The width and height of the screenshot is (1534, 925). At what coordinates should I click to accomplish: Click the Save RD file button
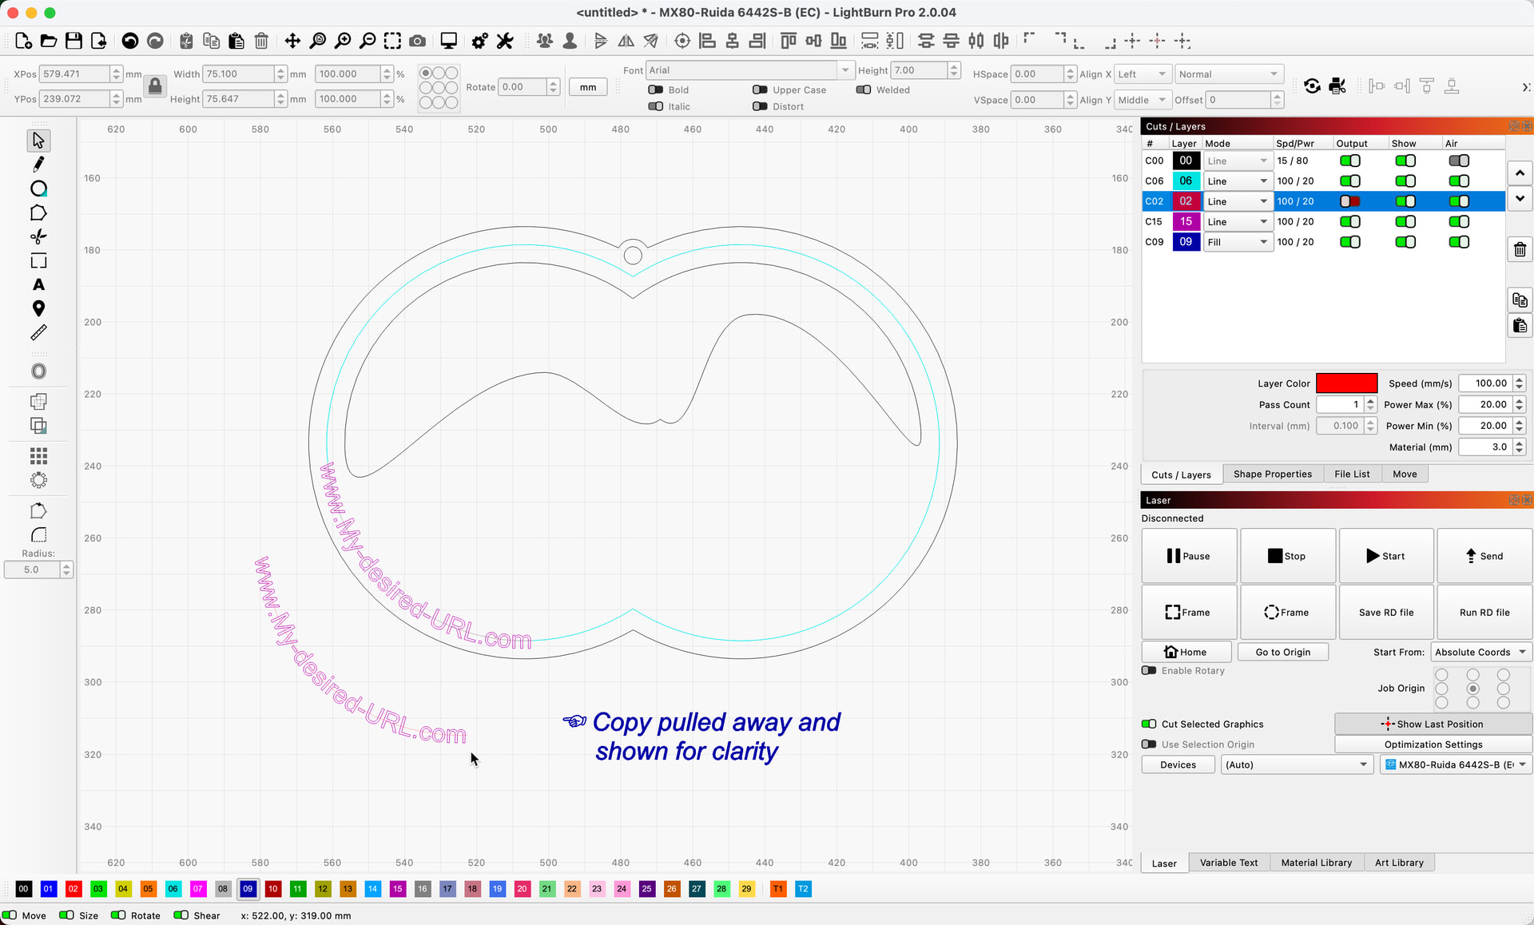(1385, 613)
